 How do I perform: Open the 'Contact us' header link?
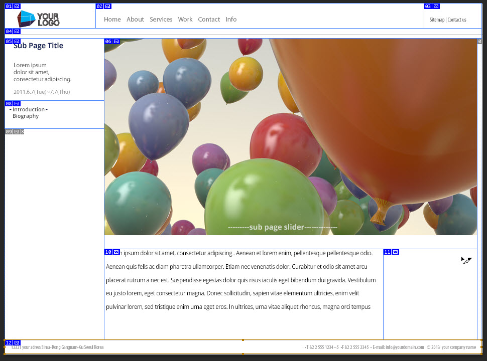pyautogui.click(x=457, y=20)
